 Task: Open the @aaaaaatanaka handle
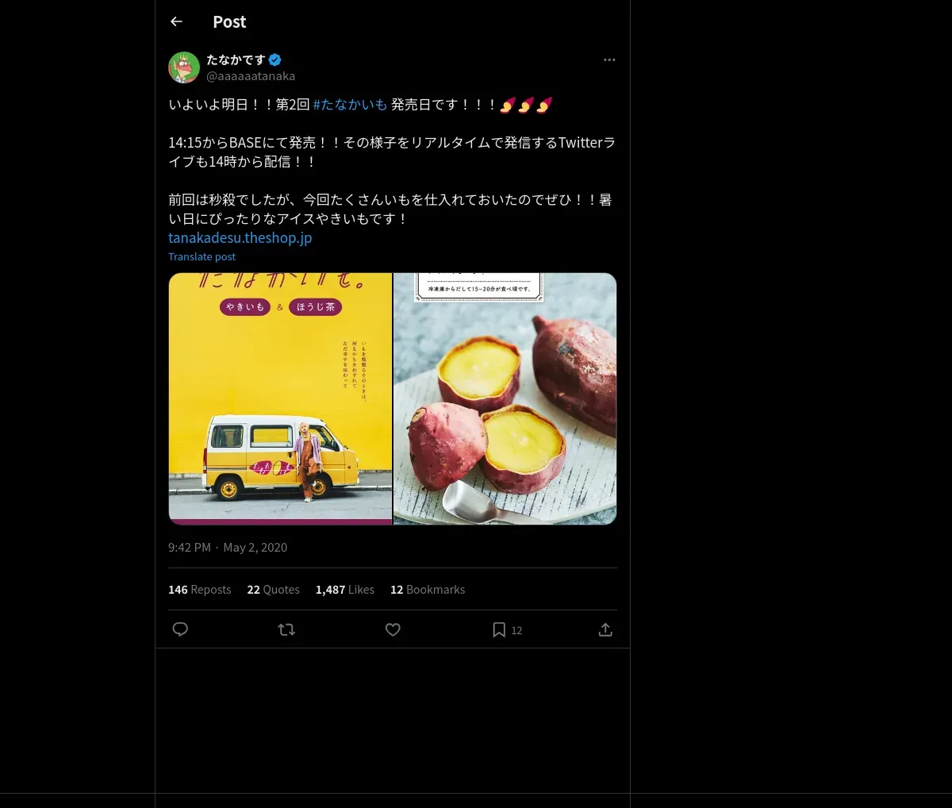(x=251, y=76)
